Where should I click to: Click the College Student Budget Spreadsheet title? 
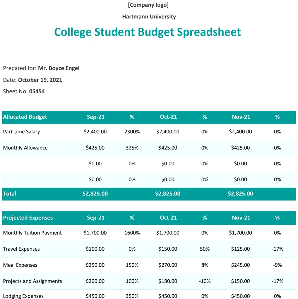[x=148, y=32]
